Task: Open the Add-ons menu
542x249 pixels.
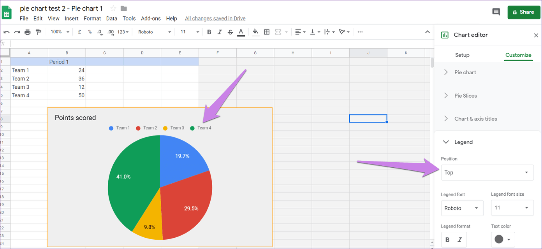Action: tap(151, 18)
